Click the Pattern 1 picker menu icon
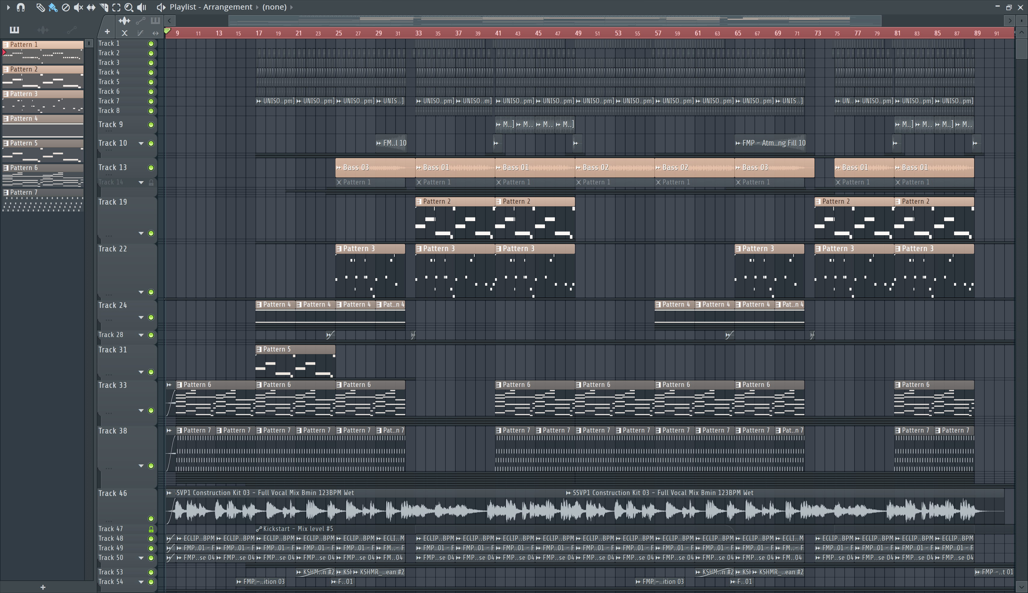The width and height of the screenshot is (1028, 593). click(x=6, y=44)
